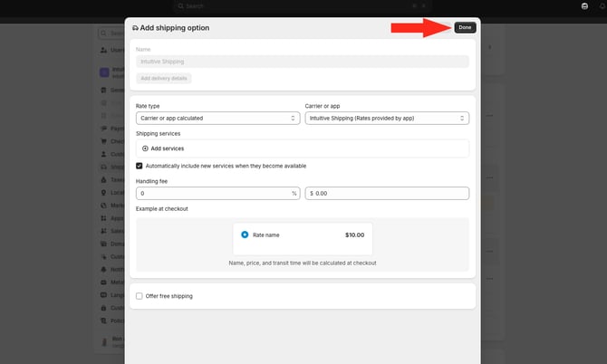Click the store icon in the top bar
Screen dimensions: 607x364
[585, 6]
